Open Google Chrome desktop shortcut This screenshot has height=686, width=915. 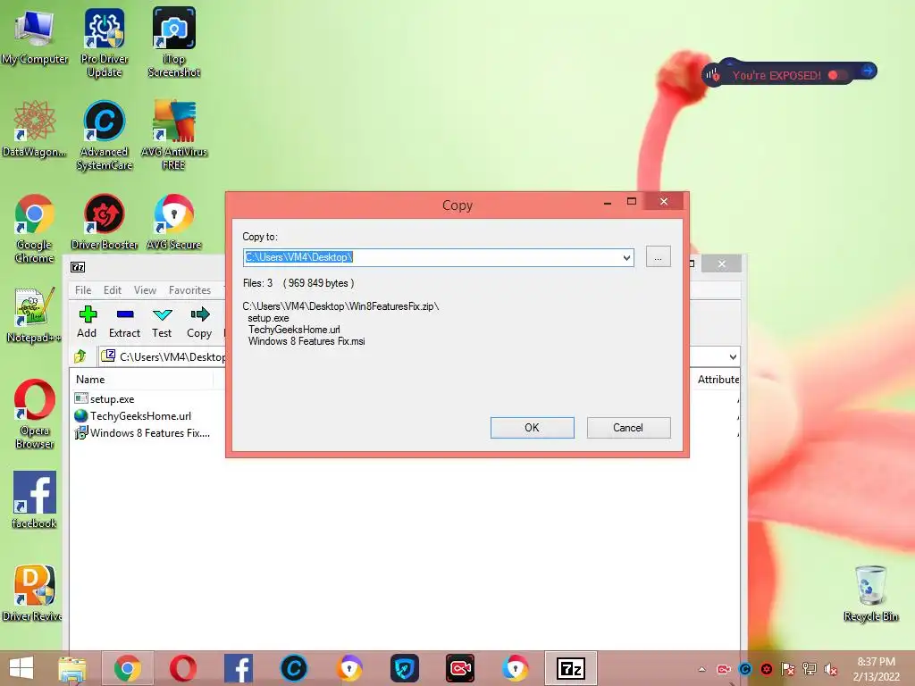coord(35,229)
